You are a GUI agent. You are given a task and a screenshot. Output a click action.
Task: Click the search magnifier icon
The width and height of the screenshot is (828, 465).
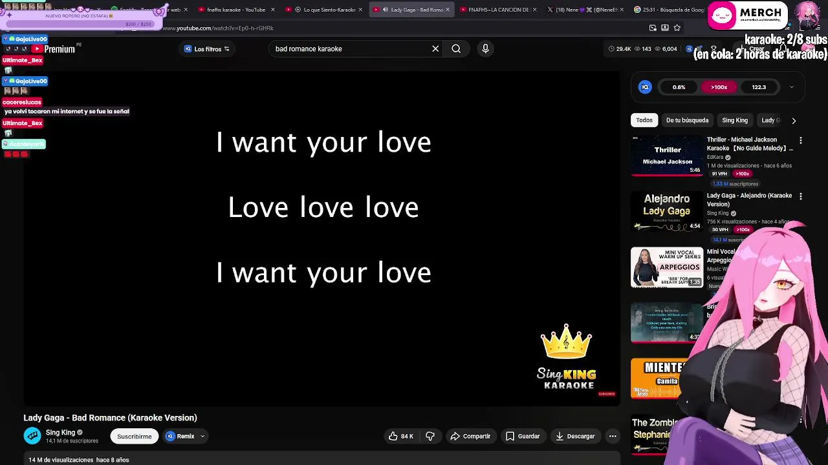[x=456, y=48]
